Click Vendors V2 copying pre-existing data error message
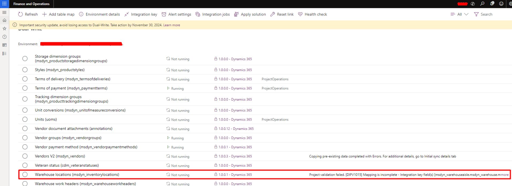This screenshot has height=186, width=512. [x=382, y=156]
